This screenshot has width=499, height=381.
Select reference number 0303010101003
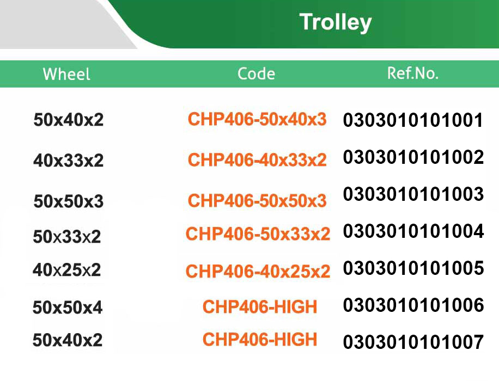pyautogui.click(x=413, y=194)
